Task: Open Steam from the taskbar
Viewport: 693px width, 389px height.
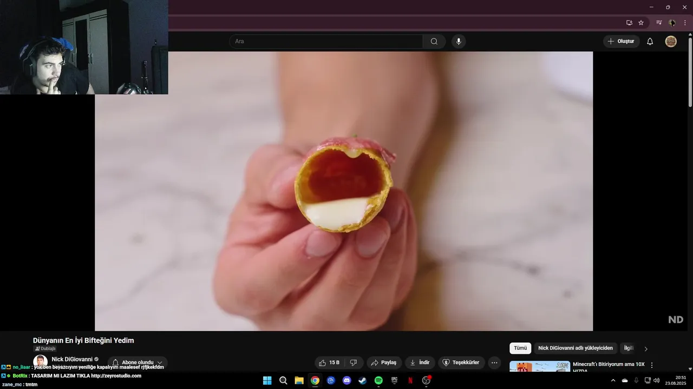Action: (363, 380)
